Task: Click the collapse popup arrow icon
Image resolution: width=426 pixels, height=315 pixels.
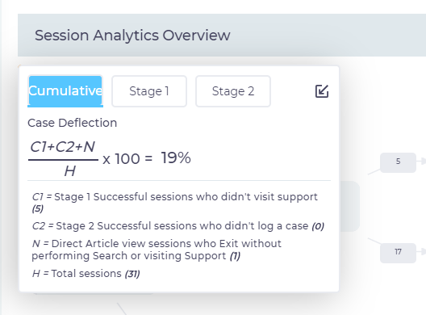Action: click(322, 91)
